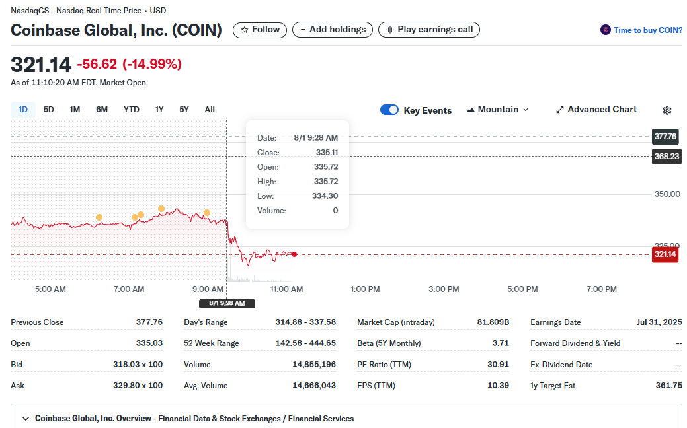Click the Bid value 318.03 x 100
This screenshot has width=687, height=428.
(x=138, y=364)
